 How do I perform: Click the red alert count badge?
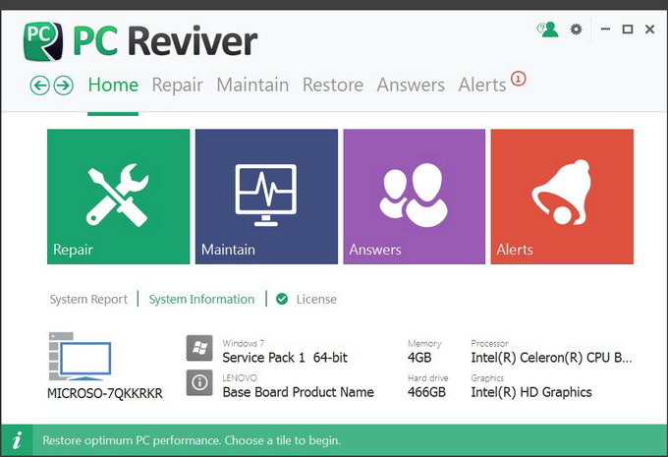(x=518, y=79)
